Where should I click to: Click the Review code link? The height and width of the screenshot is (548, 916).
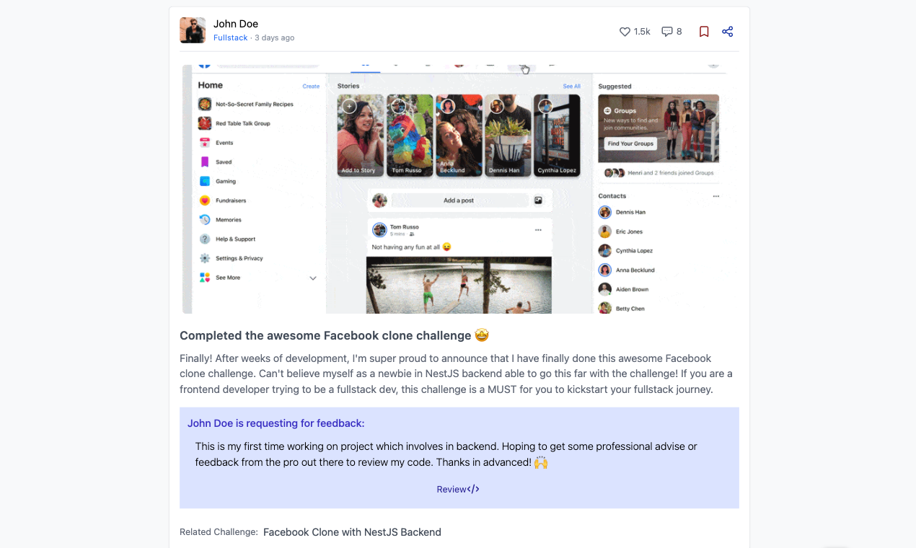tap(458, 489)
